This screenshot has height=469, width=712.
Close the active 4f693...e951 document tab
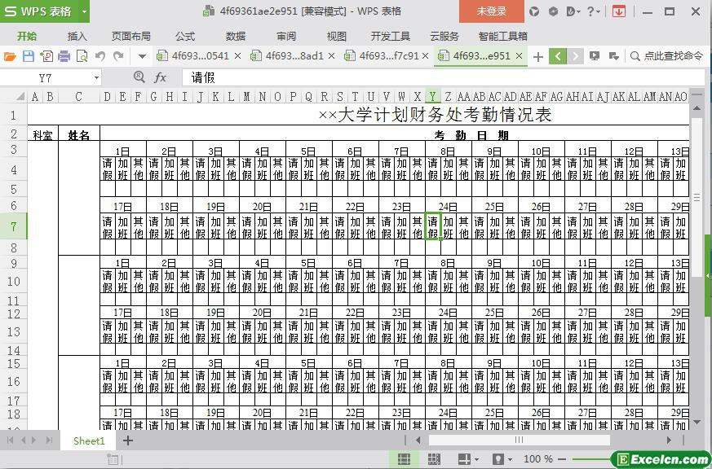(520, 56)
